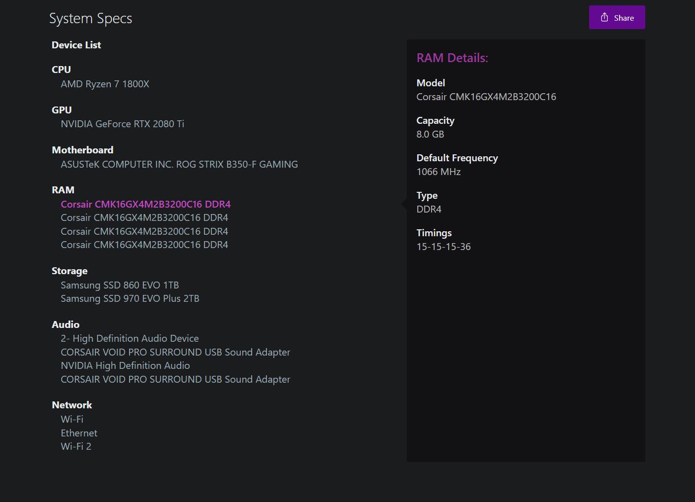
Task: Click the 'Default Frequency' label
Action: [457, 158]
